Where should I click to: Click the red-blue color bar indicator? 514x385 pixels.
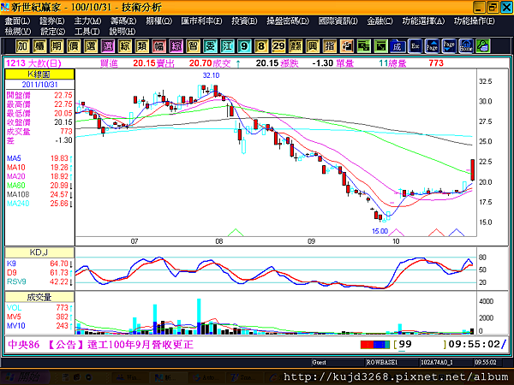[375, 345]
